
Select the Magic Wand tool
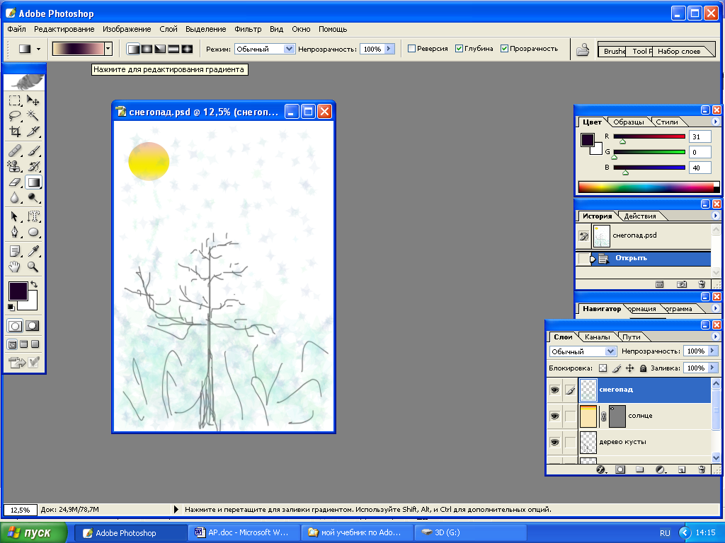33,115
